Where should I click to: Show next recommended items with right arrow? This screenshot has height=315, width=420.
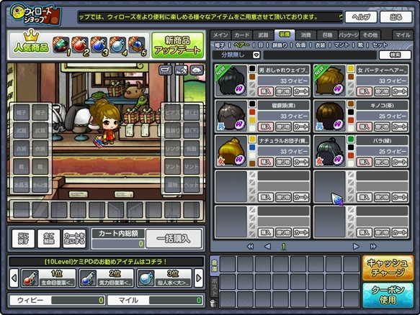pos(199,278)
